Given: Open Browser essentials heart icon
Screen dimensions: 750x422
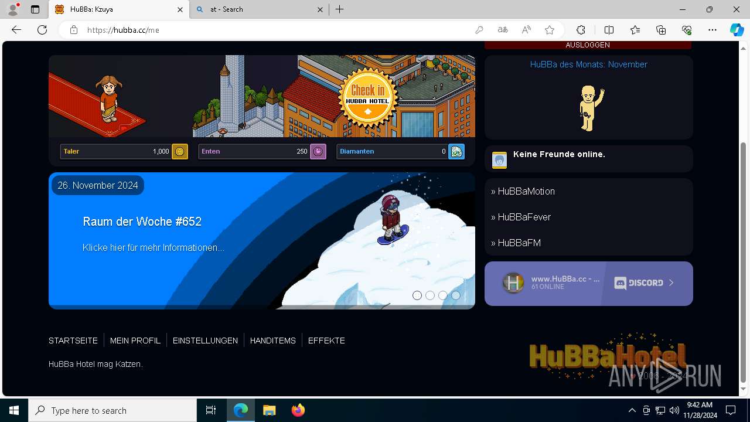Looking at the screenshot, I should coord(687,30).
